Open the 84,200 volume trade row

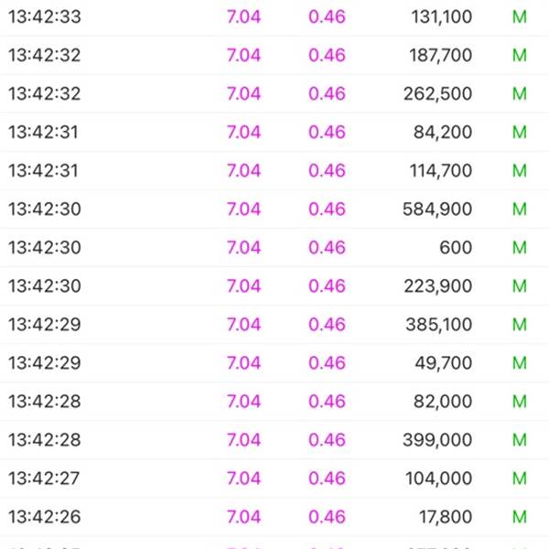coord(274,132)
